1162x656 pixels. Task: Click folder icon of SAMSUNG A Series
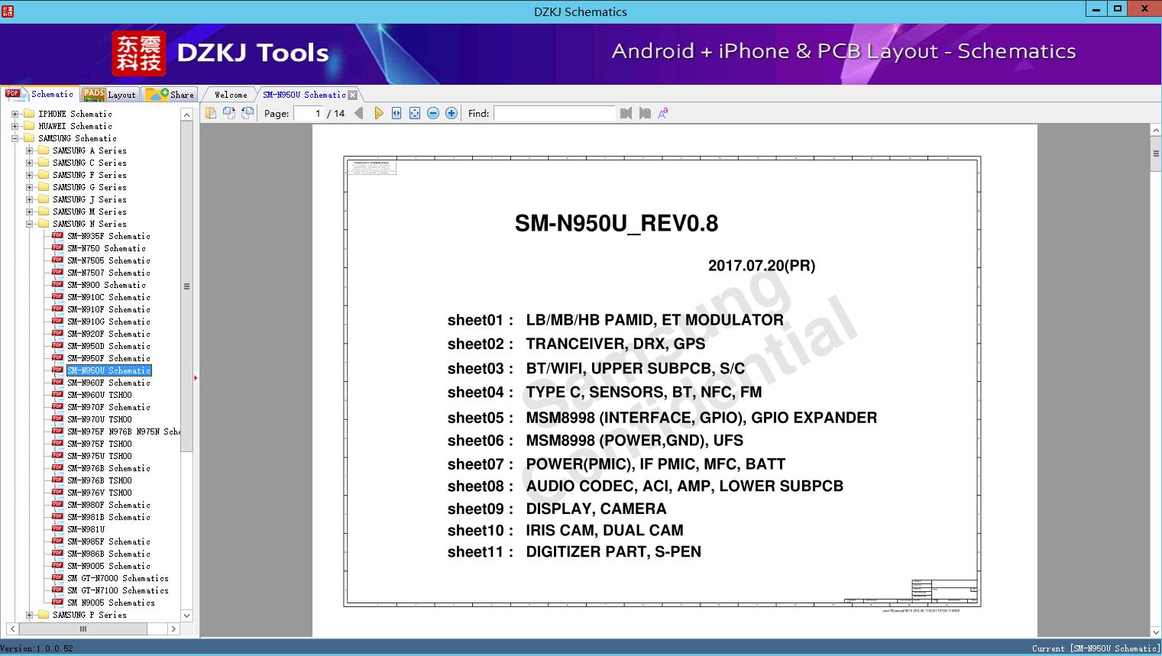(x=44, y=150)
